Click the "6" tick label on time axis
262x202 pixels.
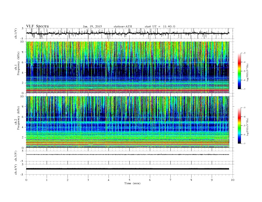tap(150, 180)
